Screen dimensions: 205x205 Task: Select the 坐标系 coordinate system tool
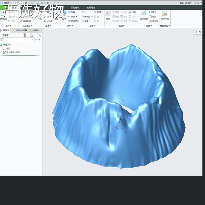[x=48, y=21]
